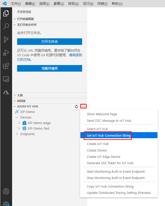Open Azure IoT Hub more actions ellipsis
Viewport: 165px width, 206px height.
(x=83, y=106)
